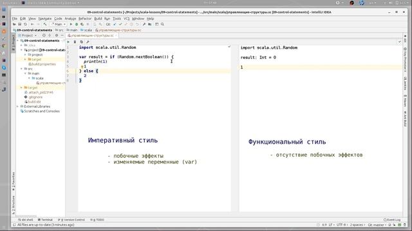Toggle the TODO tool window
The height and width of the screenshot is (231, 412).
[97, 219]
